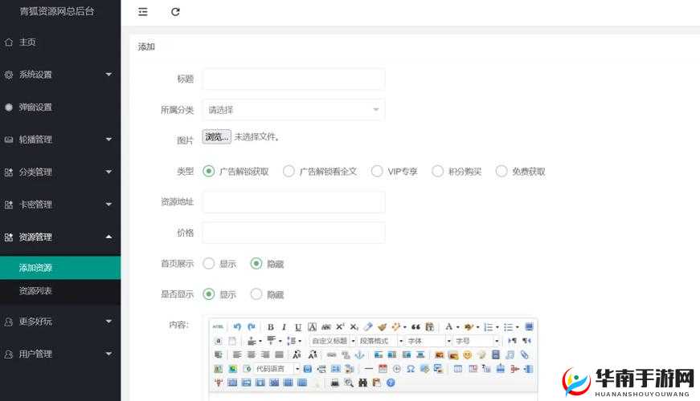The height and width of the screenshot is (401, 700).
Task: Select 积分购买 type radio
Action: click(437, 171)
